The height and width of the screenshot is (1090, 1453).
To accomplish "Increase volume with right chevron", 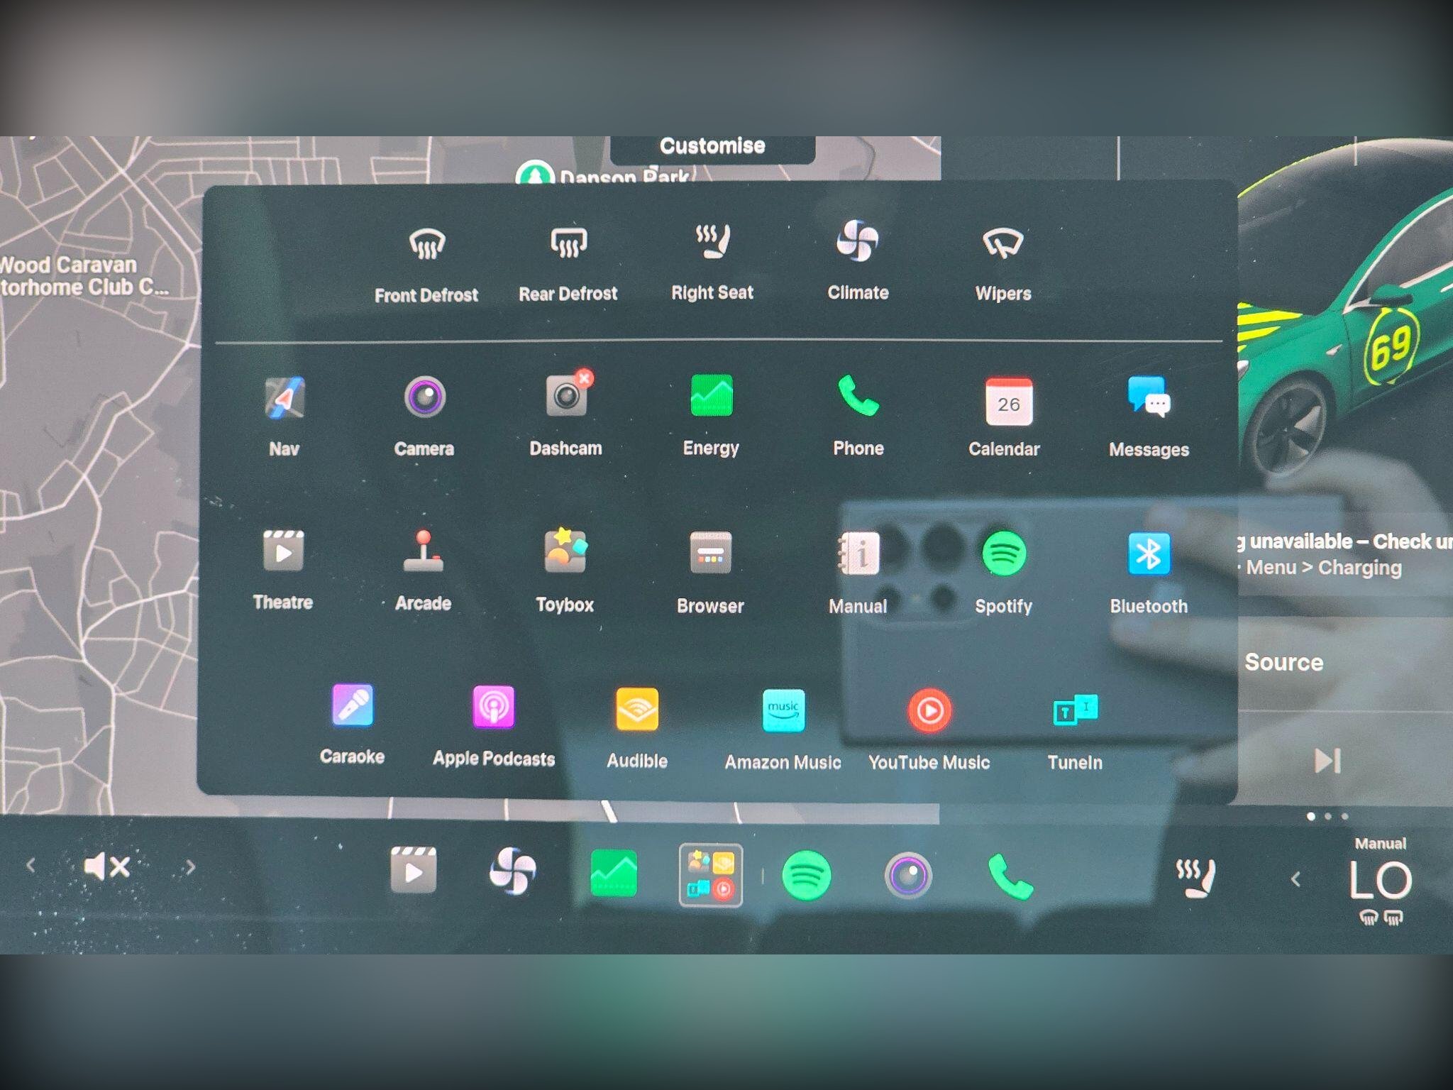I will 189,867.
